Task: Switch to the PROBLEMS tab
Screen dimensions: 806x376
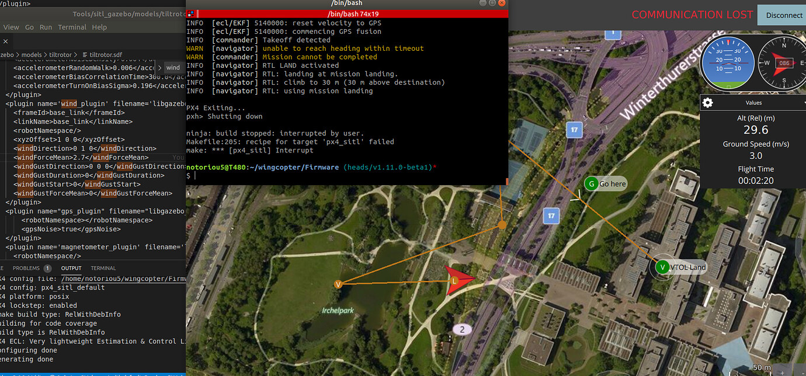Action: (x=27, y=268)
